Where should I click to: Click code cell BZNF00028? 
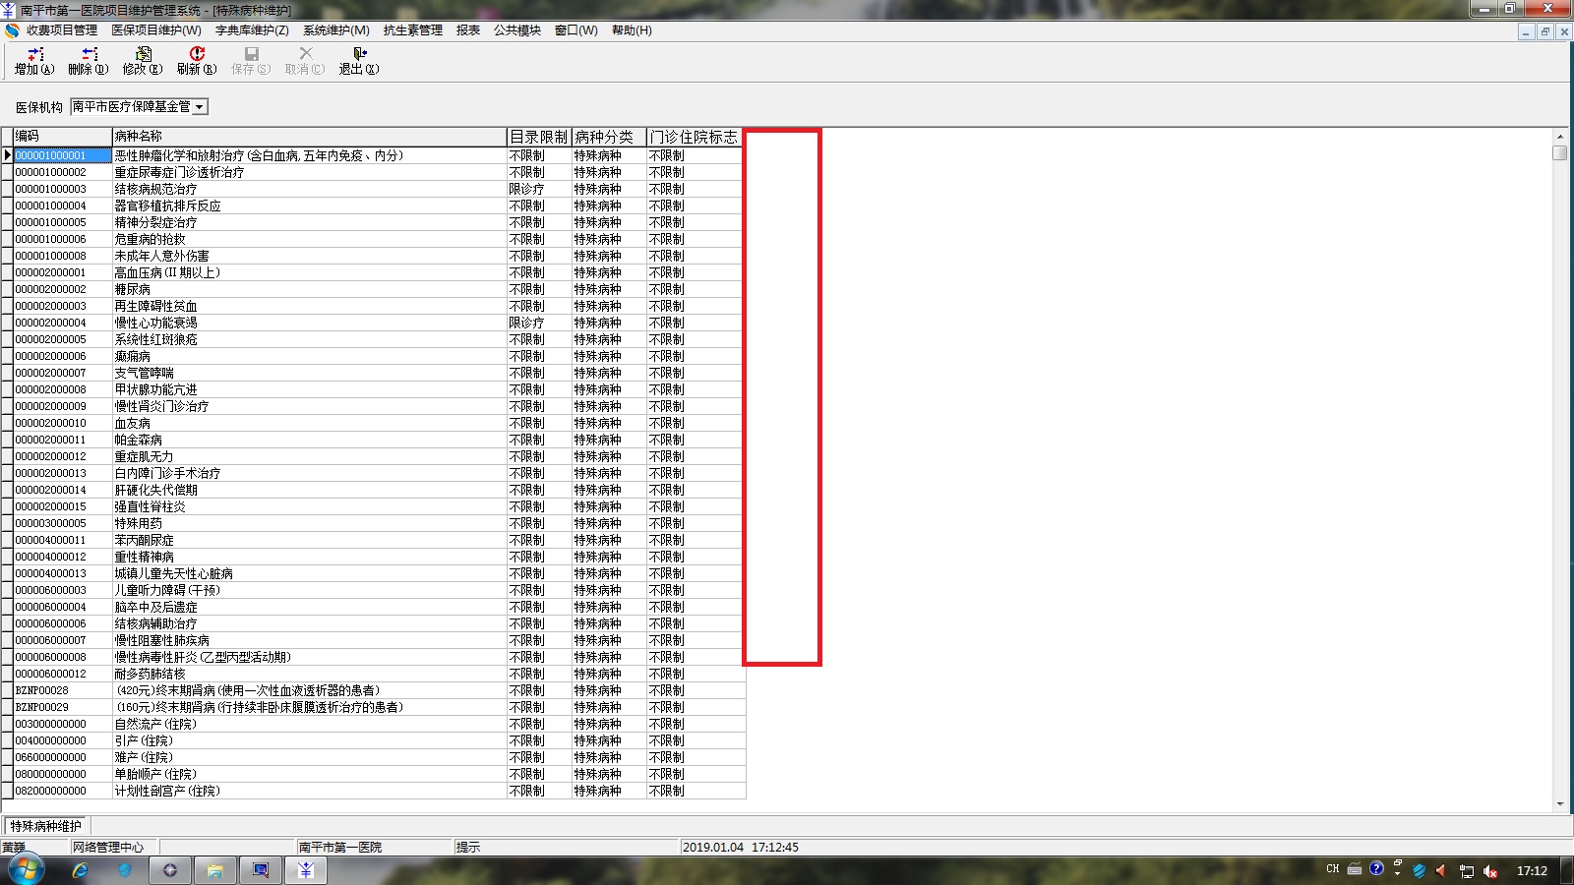click(x=63, y=690)
